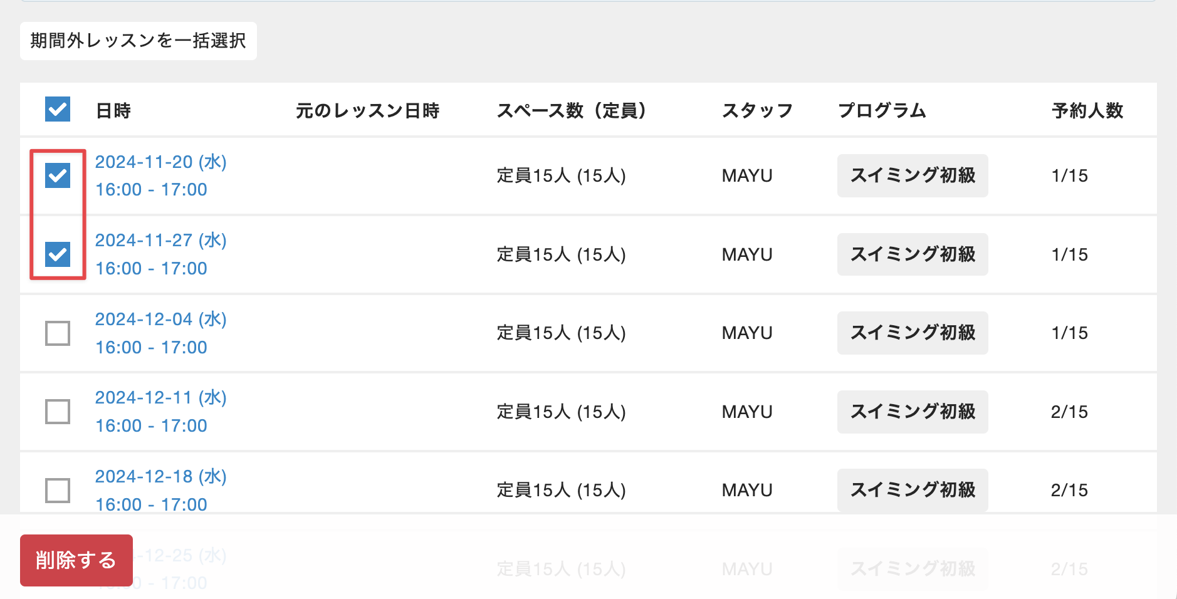Open the 2024-12-11 (水) lesson link

click(x=160, y=398)
